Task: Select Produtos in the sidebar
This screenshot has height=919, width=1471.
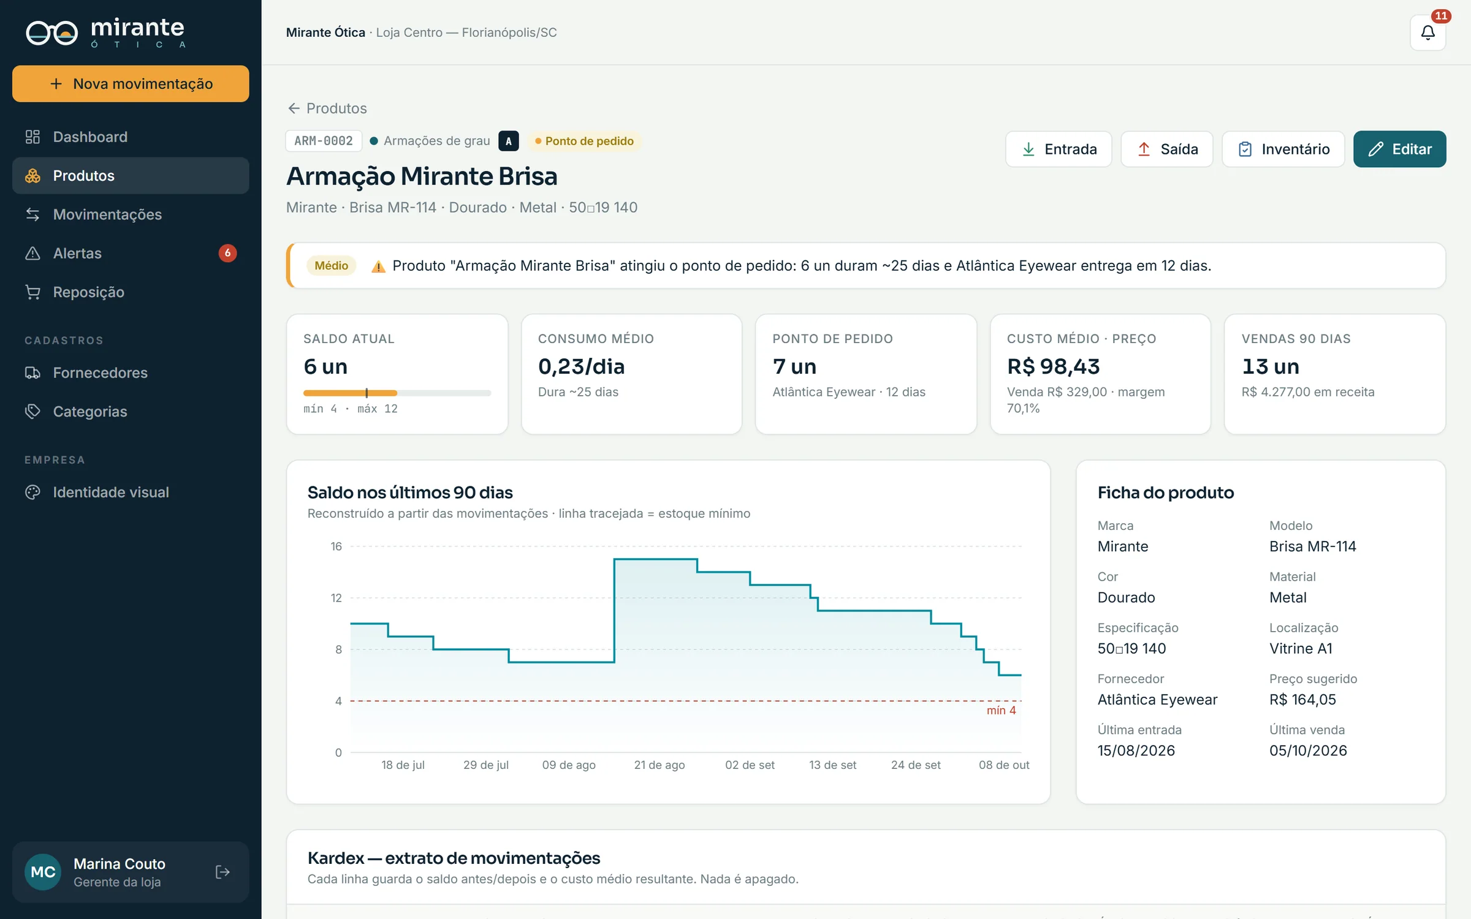Action: tap(131, 176)
